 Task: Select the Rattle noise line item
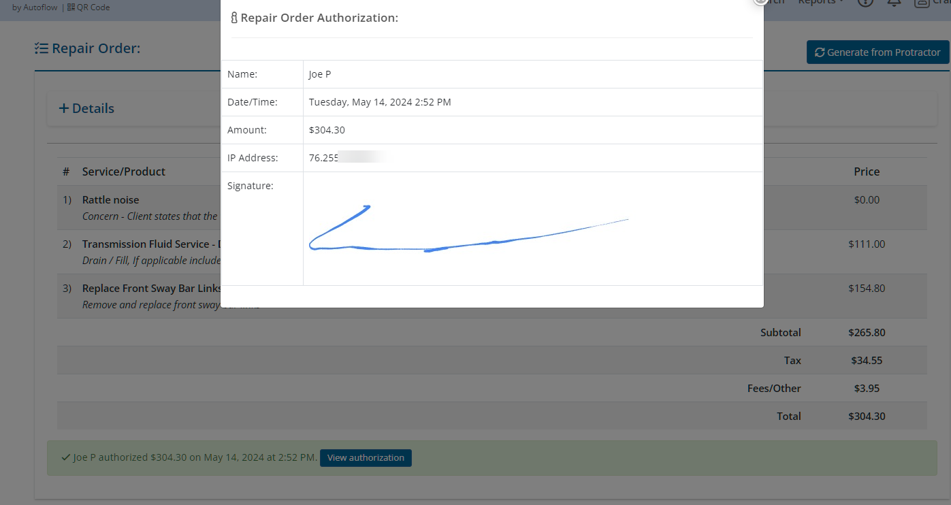click(x=110, y=200)
